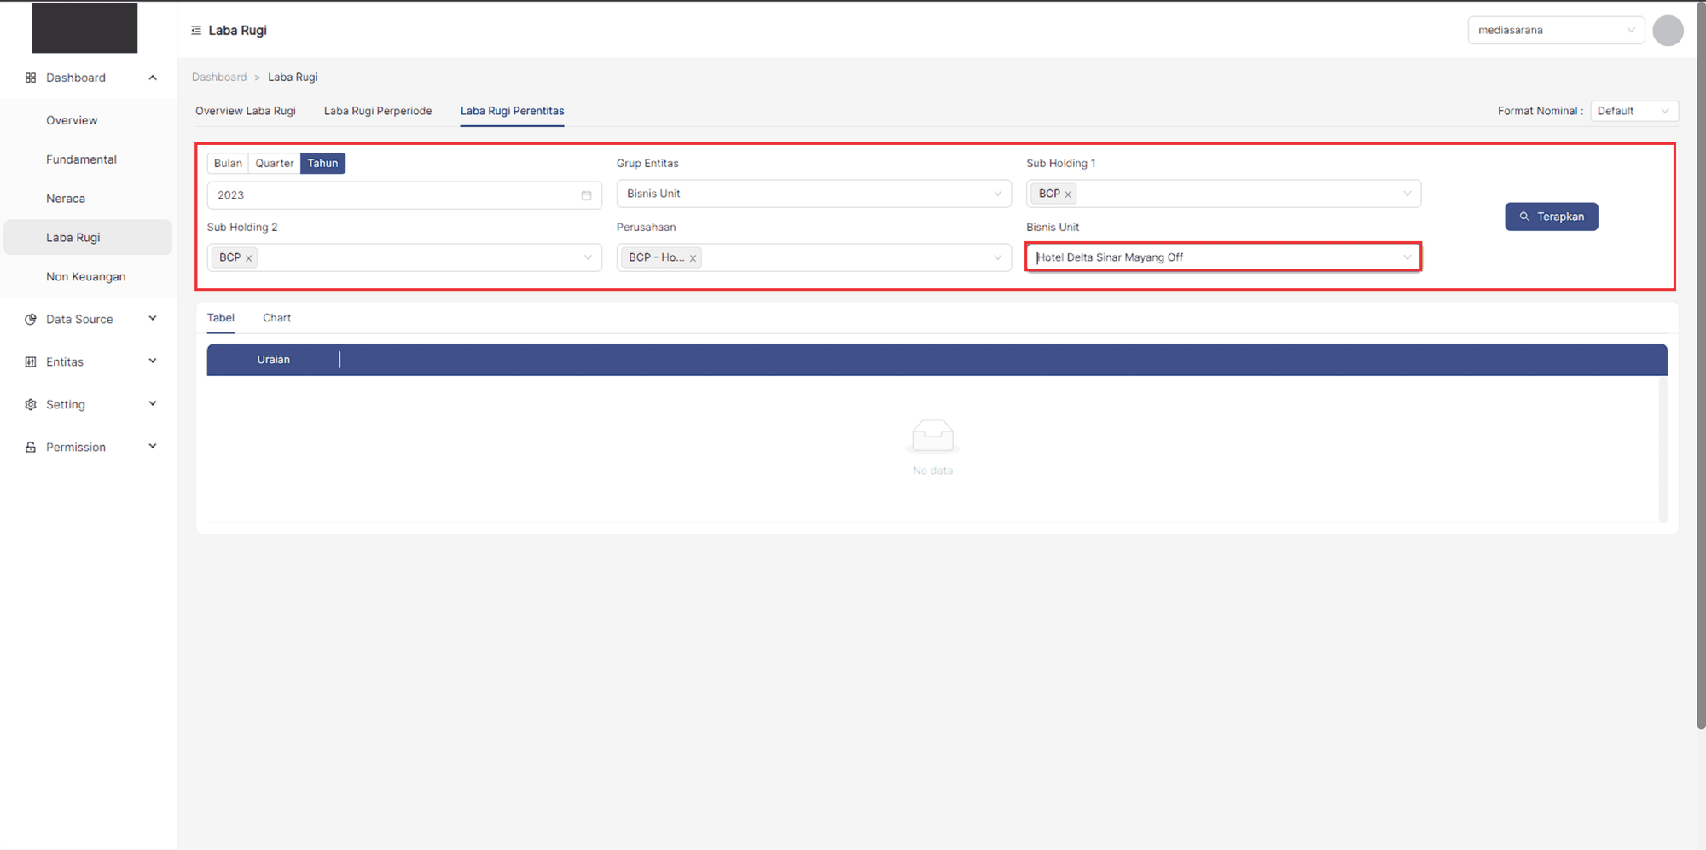Image resolution: width=1706 pixels, height=850 pixels.
Task: Switch to Laba Rugi Perperiode tab
Action: pos(378,111)
